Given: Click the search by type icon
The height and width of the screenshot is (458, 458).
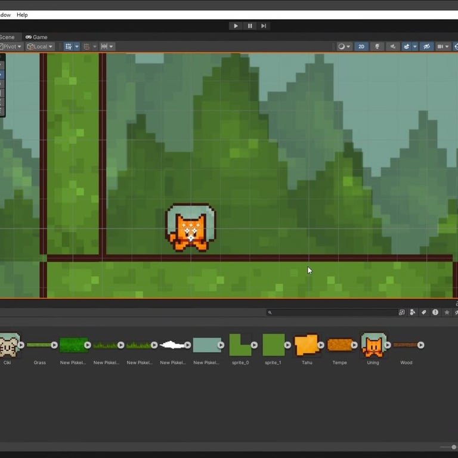Looking at the screenshot, I should (x=413, y=312).
